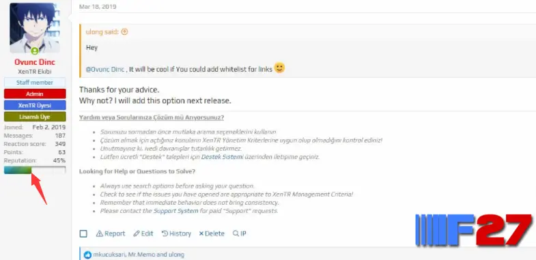Click the Report warning icon
536x260 pixels.
click(x=100, y=233)
